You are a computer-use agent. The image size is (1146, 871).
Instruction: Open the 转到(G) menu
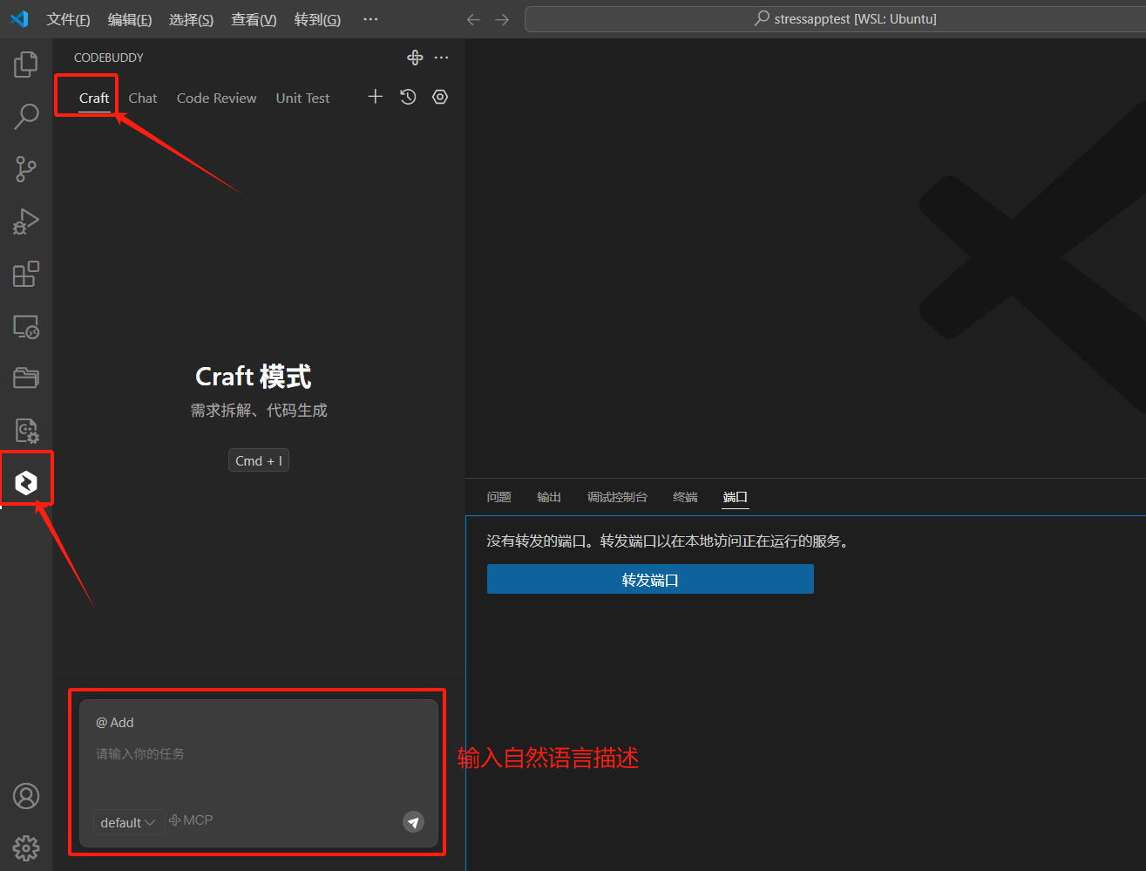(x=317, y=19)
